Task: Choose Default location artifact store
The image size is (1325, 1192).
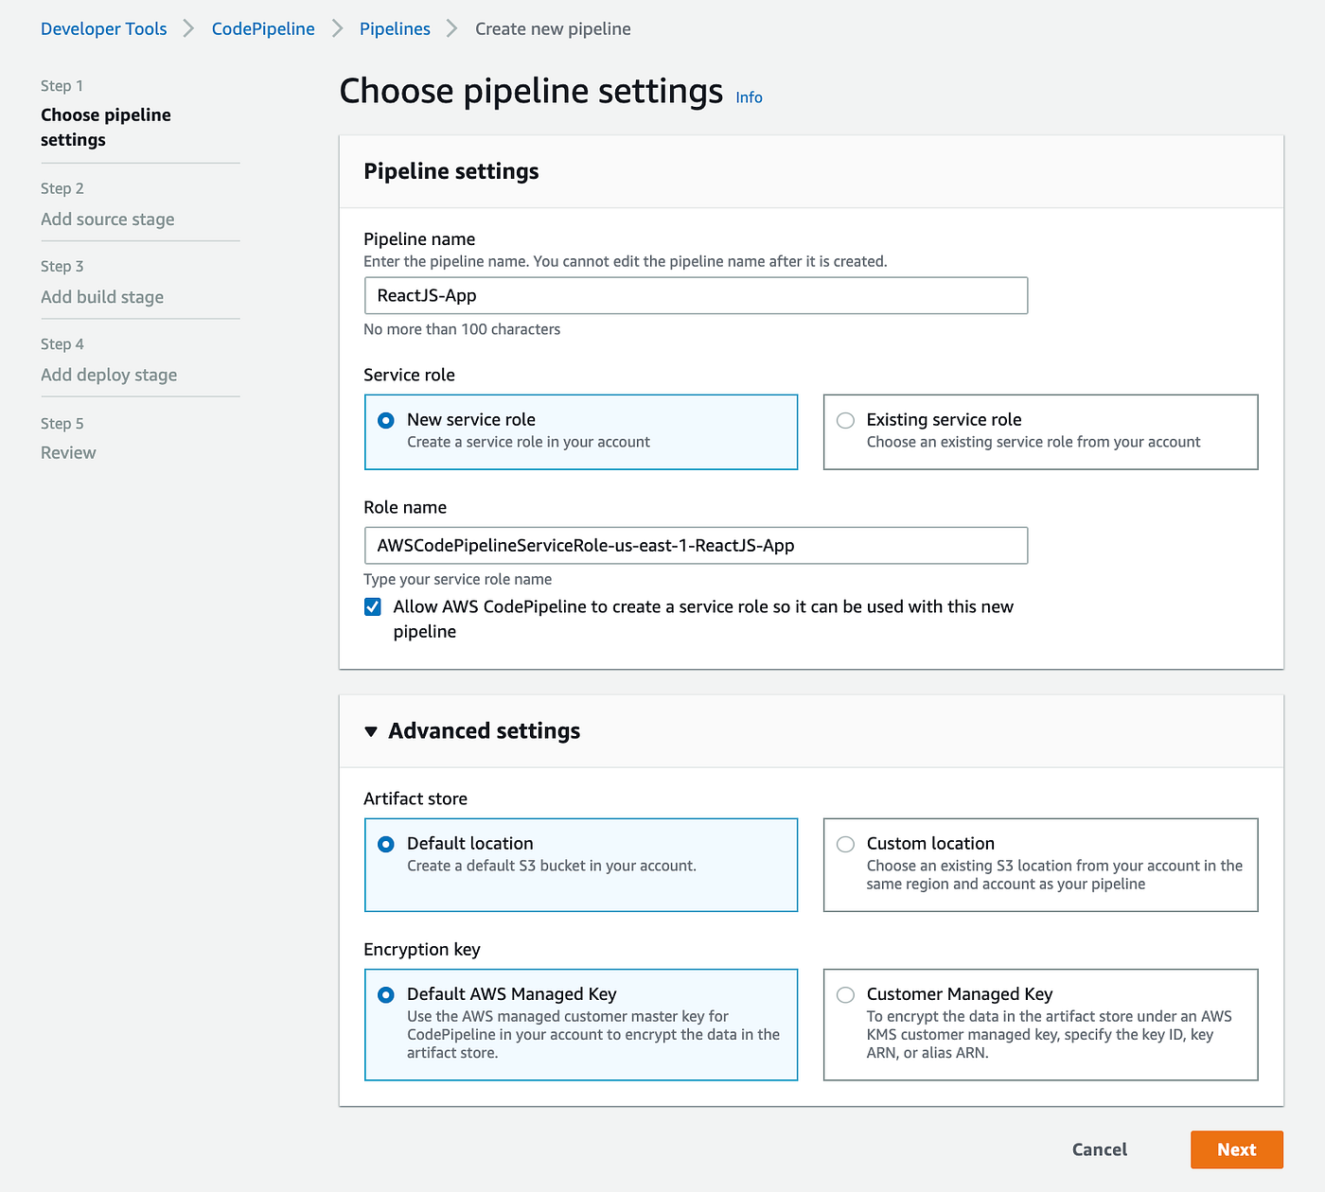Action: pos(386,844)
